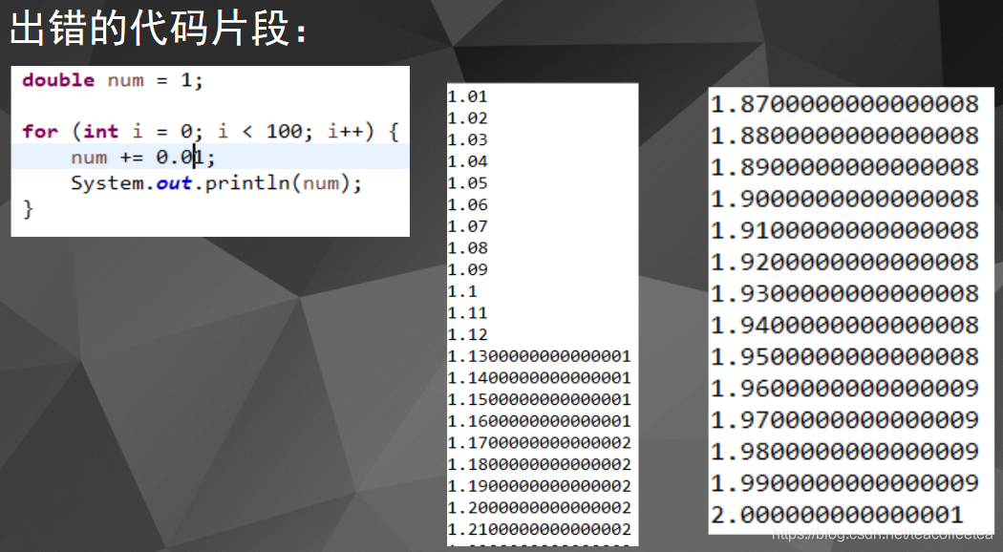Click output 1.9400000000000008

pyautogui.click(x=845, y=325)
